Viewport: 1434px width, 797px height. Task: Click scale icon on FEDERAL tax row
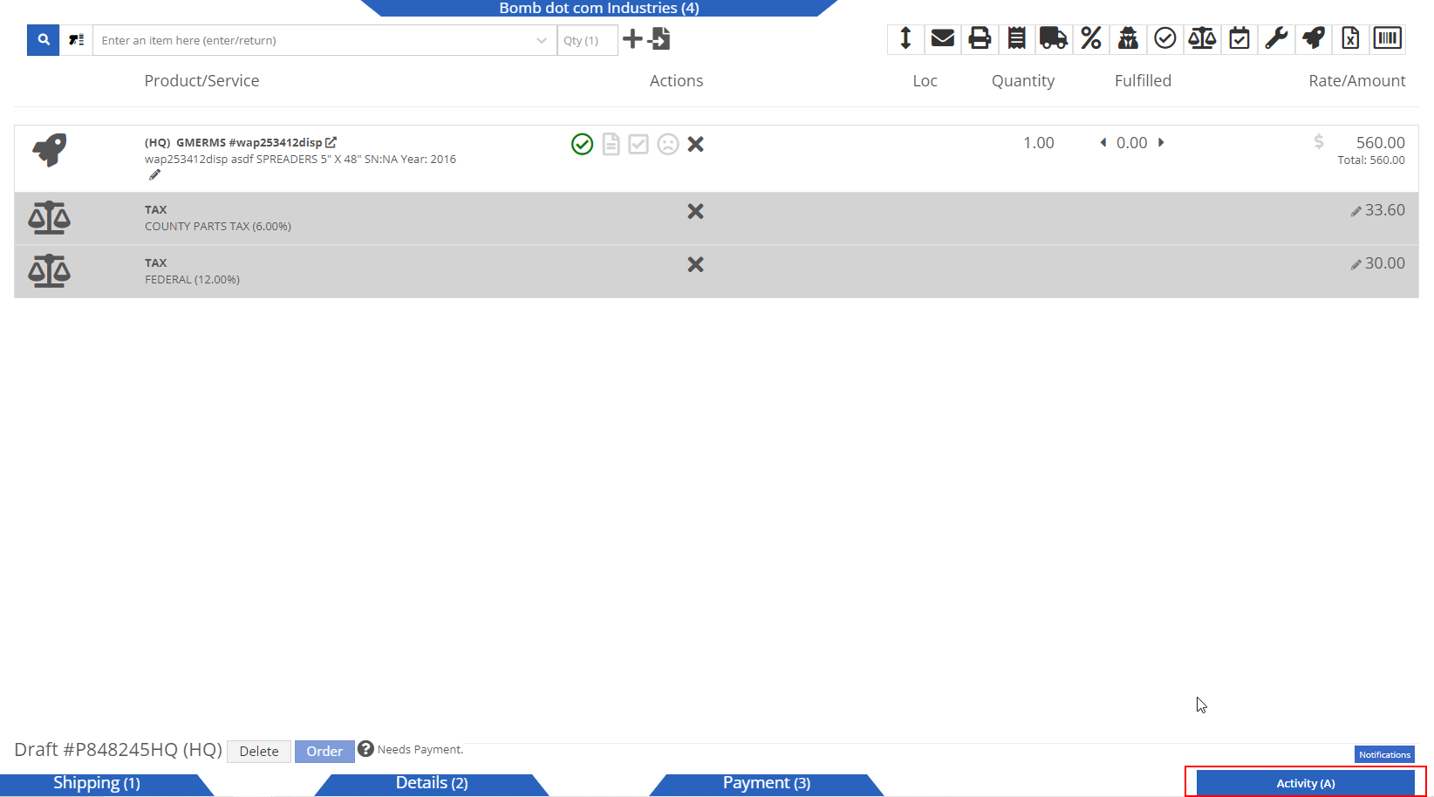point(50,271)
